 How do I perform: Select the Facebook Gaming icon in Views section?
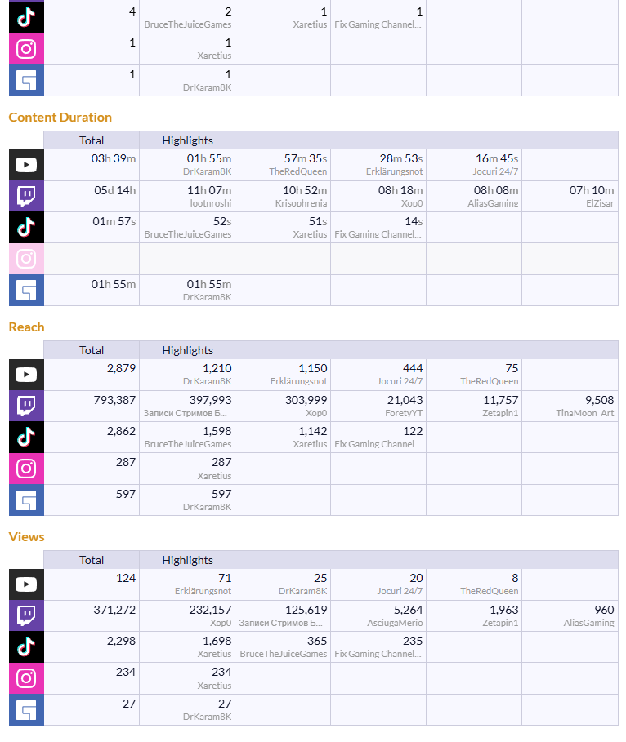26,709
